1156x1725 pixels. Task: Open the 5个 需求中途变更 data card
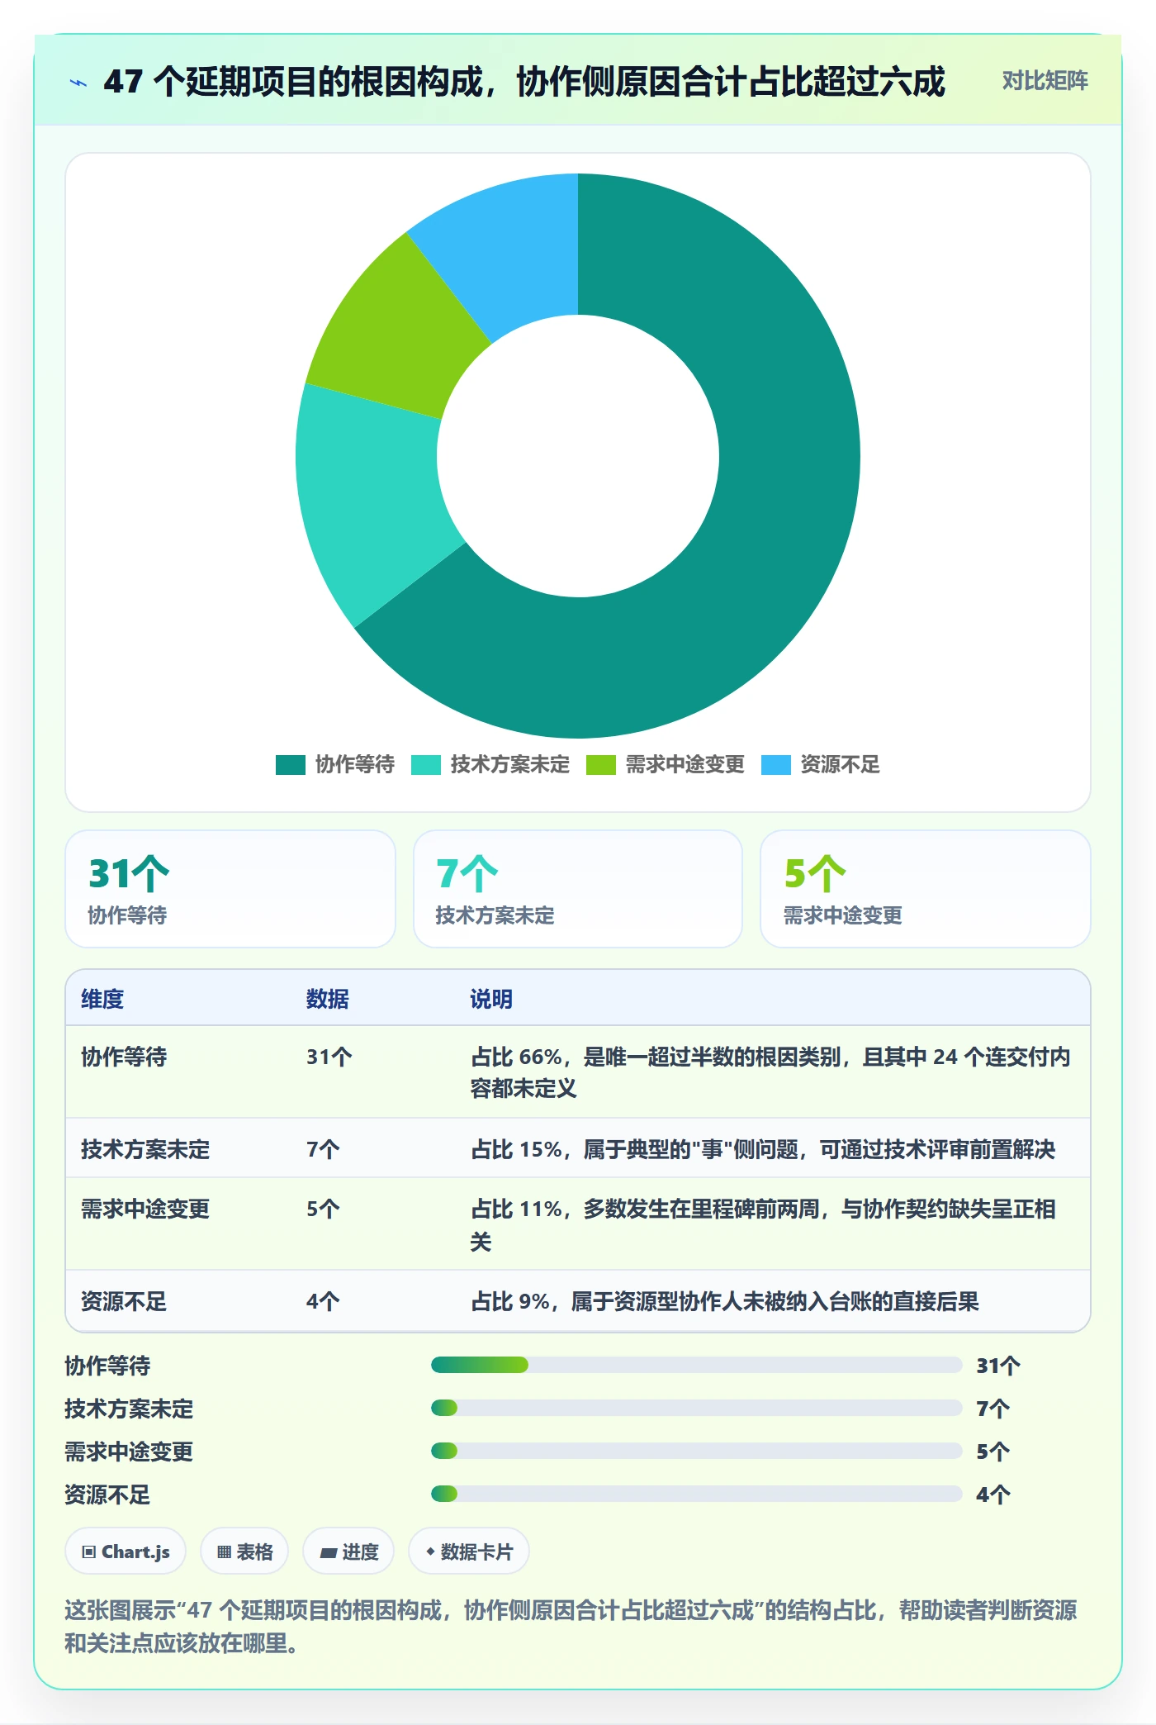[x=926, y=889]
